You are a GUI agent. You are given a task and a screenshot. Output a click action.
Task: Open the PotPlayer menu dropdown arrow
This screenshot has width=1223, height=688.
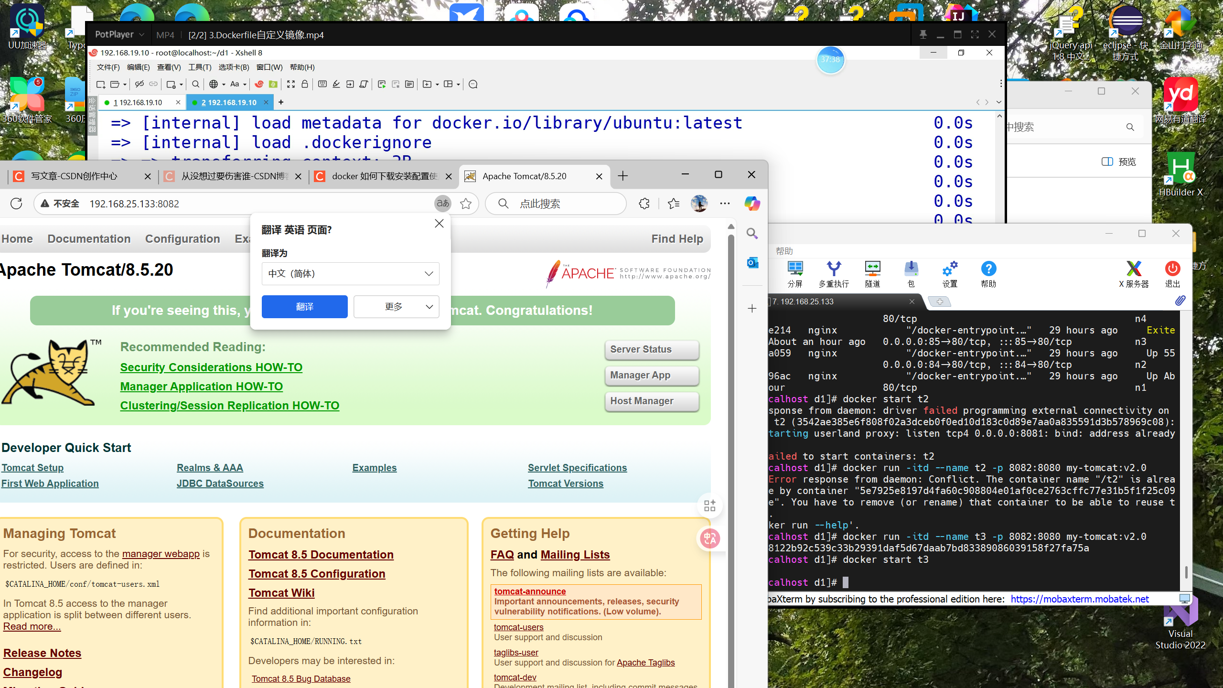click(141, 35)
